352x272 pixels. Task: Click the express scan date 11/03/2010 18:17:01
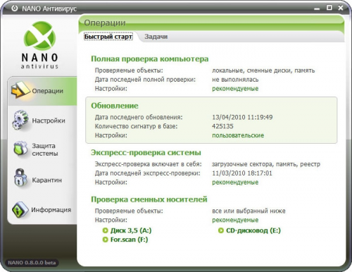(x=242, y=173)
